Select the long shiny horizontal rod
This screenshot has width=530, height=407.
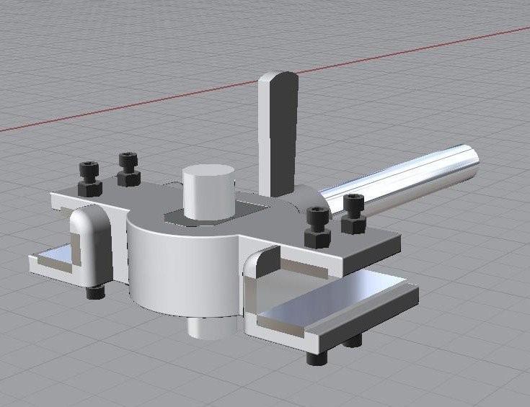coord(399,182)
